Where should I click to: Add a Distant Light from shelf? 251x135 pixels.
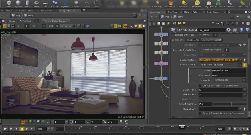184,4
